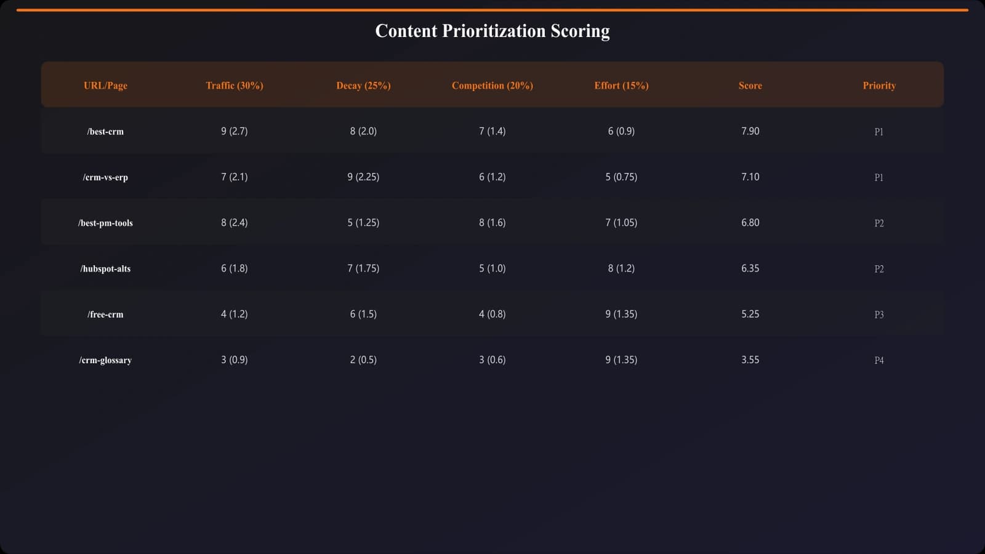Viewport: 985px width, 554px height.
Task: Click the Decay (25%) column header
Action: [363, 86]
